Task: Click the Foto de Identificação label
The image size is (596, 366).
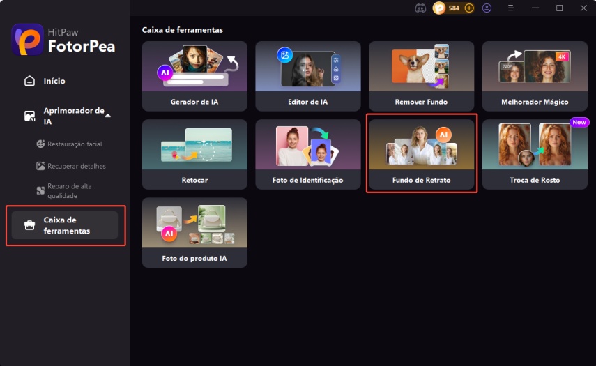Action: point(307,180)
